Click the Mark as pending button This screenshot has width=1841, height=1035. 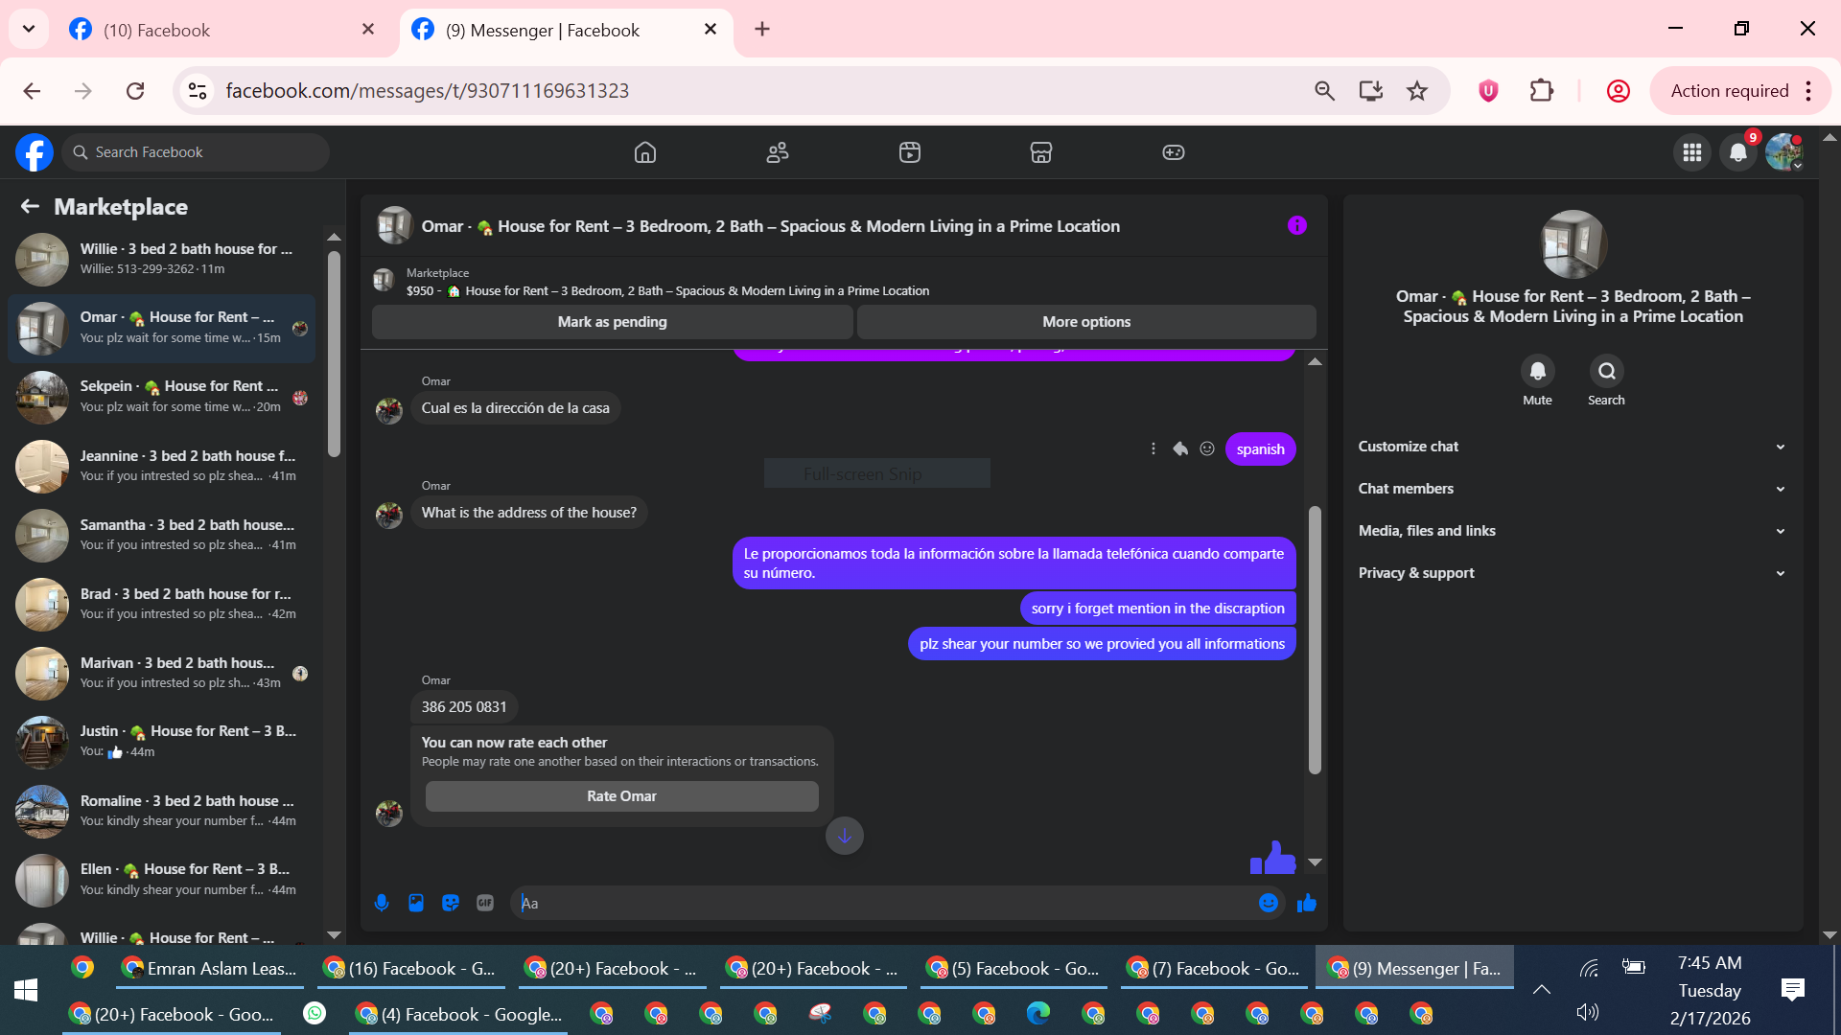pos(612,322)
